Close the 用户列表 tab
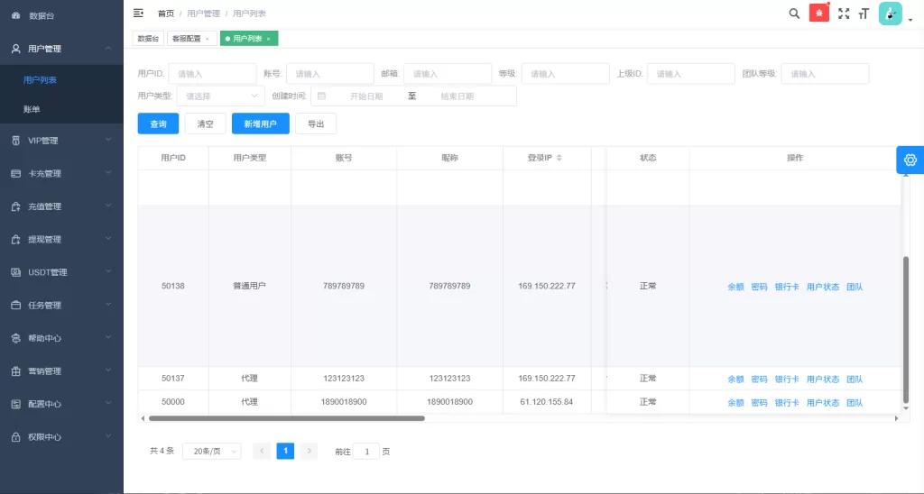Image resolution: width=924 pixels, height=494 pixels. tap(268, 39)
